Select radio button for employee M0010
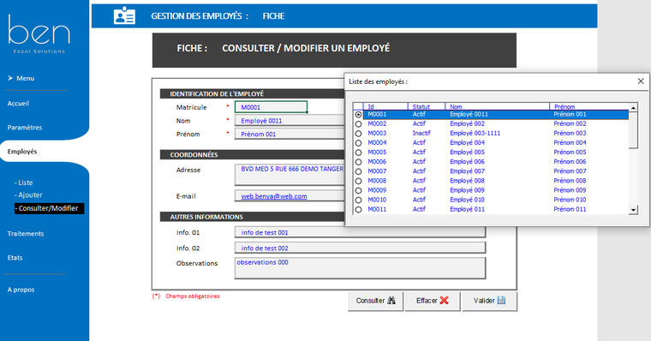Image resolution: width=651 pixels, height=341 pixels. click(358, 200)
